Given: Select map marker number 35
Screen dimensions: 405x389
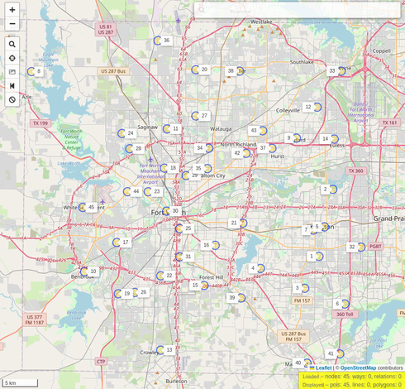Looking at the screenshot, I should click(207, 168).
